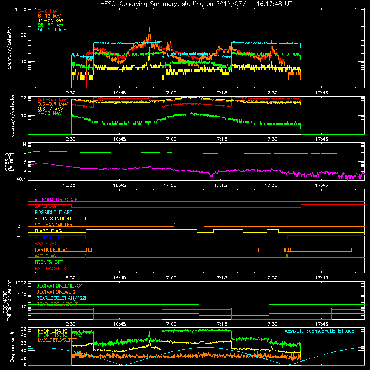Click the 17:00 tick under the top plot
The width and height of the screenshot is (370, 370).
(x=170, y=93)
